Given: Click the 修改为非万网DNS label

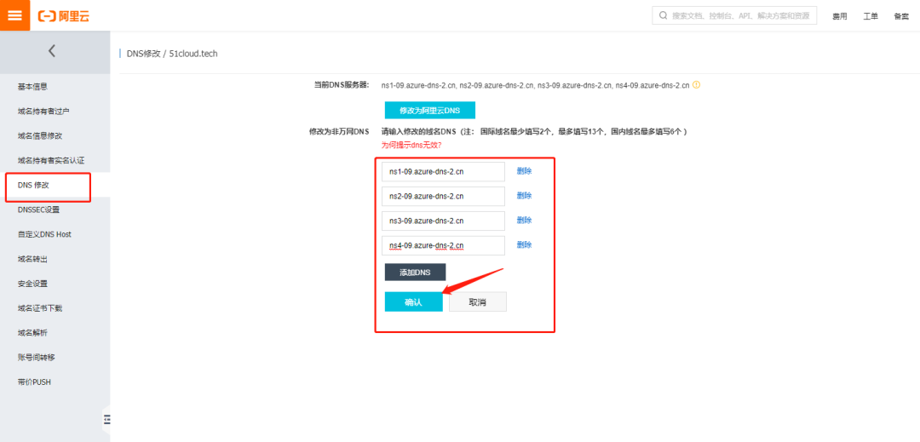Looking at the screenshot, I should pyautogui.click(x=338, y=132).
